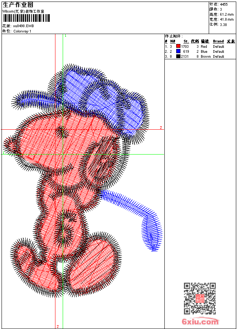Click the blue thread color swatch
The height and width of the screenshot is (329, 237).
pos(178,51)
